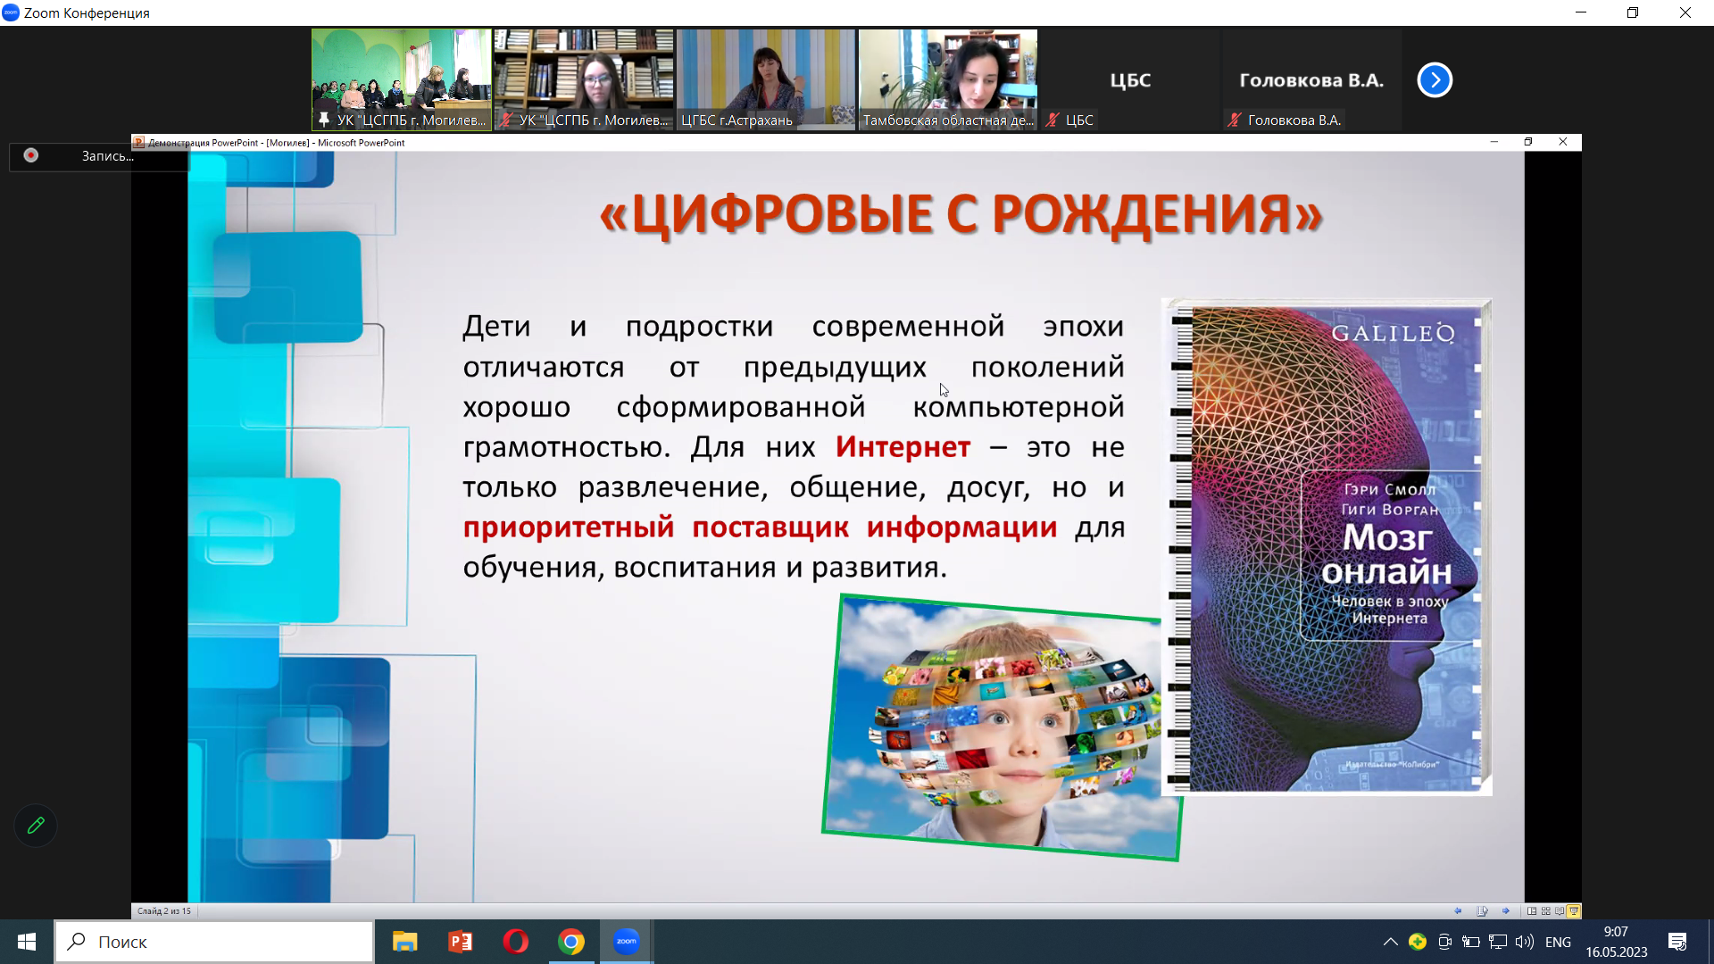Select pinned УК ЦСГПБ Могилев video thumbnail
This screenshot has height=964, width=1714.
(402, 79)
